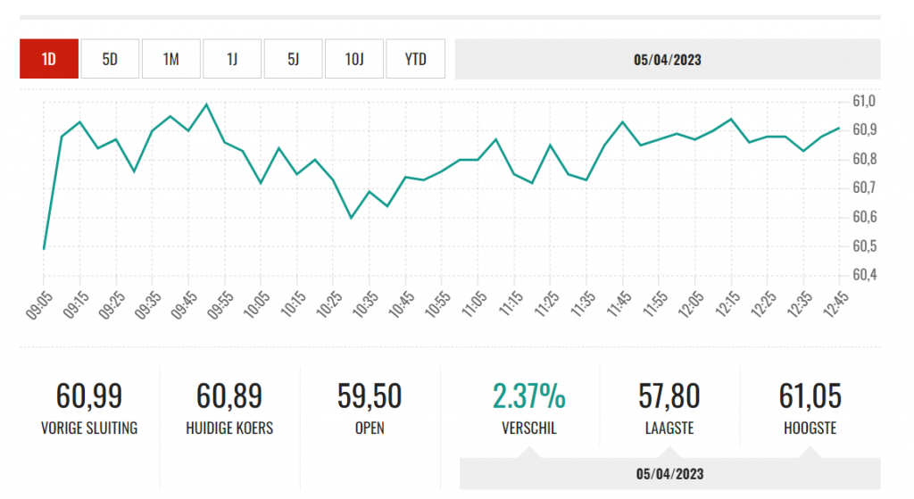Select the 1D time range tab
The height and width of the screenshot is (499, 914).
click(49, 59)
